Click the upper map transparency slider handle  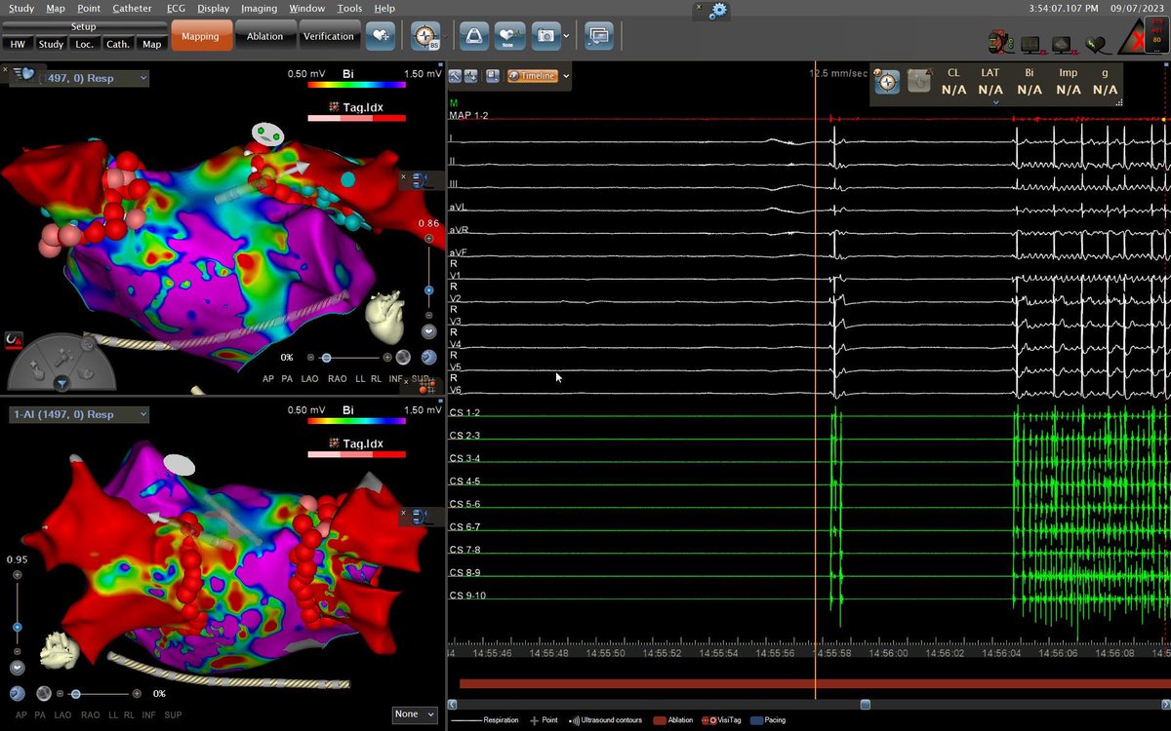point(326,358)
